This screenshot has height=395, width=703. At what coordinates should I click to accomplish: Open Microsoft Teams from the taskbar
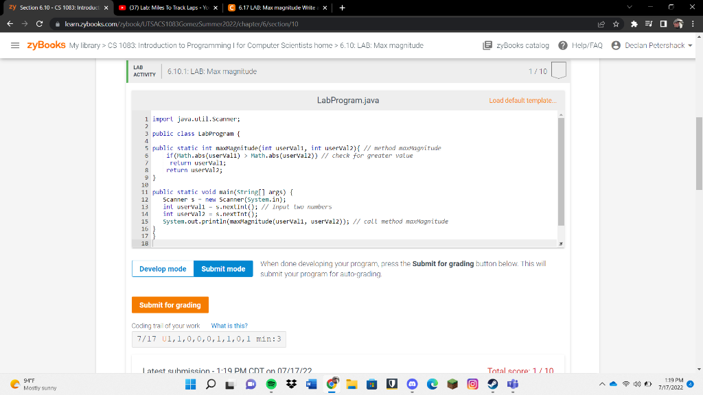(x=513, y=384)
